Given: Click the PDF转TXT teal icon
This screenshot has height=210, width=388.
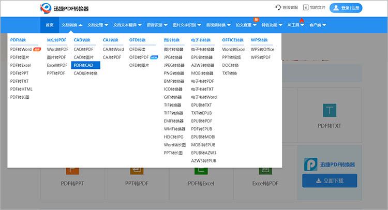Looking at the screenshot, I should pyautogui.click(x=330, y=110).
